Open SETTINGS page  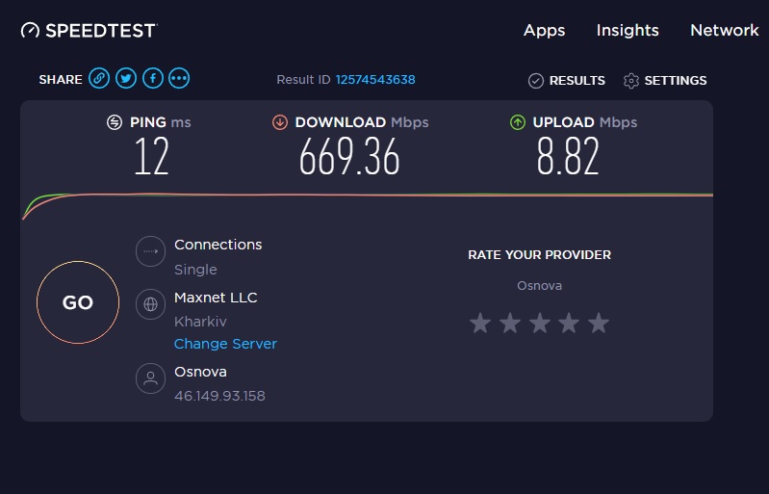665,81
